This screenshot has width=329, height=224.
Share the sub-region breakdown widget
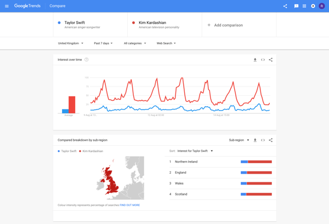(271, 140)
